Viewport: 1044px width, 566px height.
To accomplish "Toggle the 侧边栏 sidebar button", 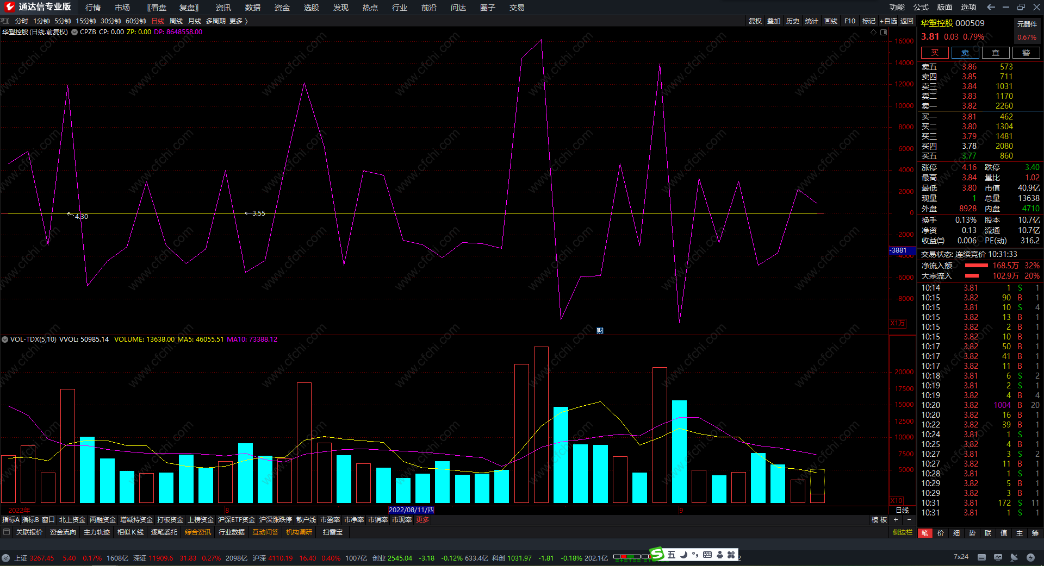I will click(902, 532).
